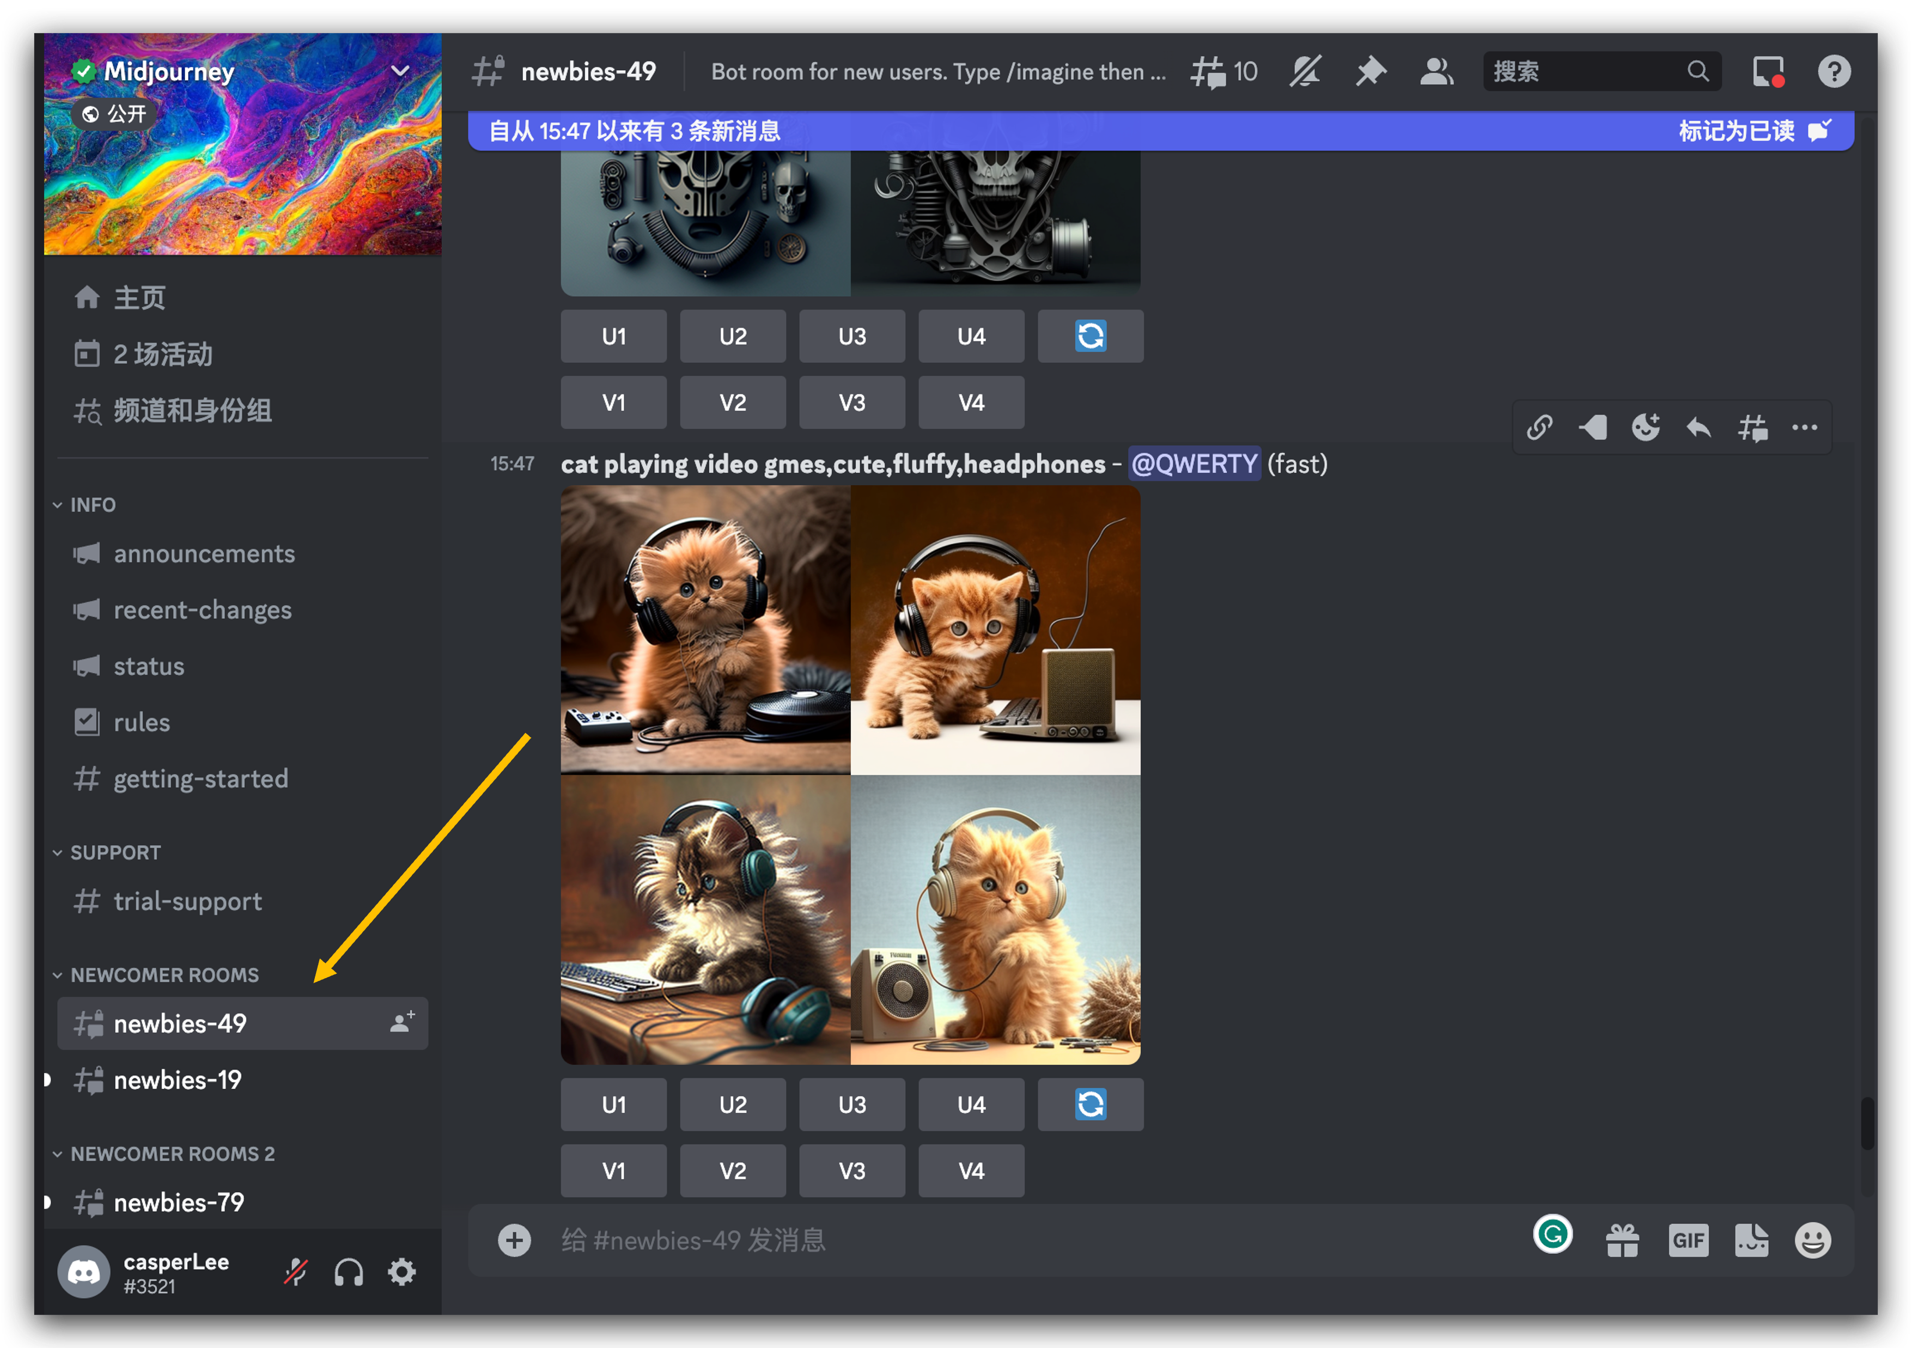Click V4 under the cat images

click(x=971, y=1170)
